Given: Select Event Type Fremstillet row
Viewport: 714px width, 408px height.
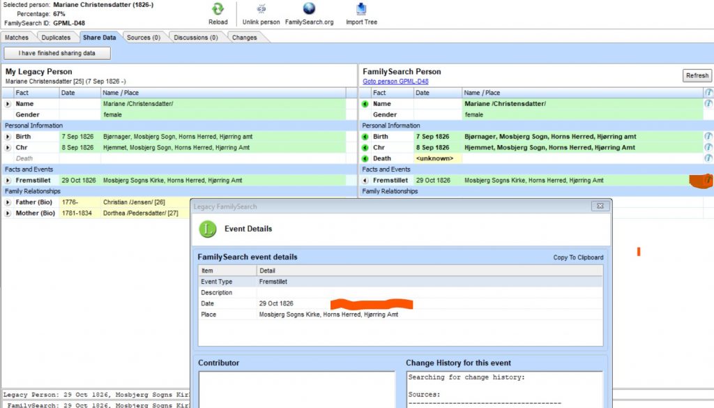Looking at the screenshot, I should [x=401, y=282].
